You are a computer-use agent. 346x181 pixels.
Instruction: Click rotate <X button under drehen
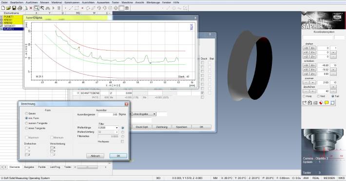pyautogui.click(x=306, y=48)
